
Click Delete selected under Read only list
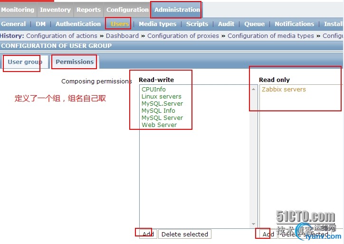[305, 234]
